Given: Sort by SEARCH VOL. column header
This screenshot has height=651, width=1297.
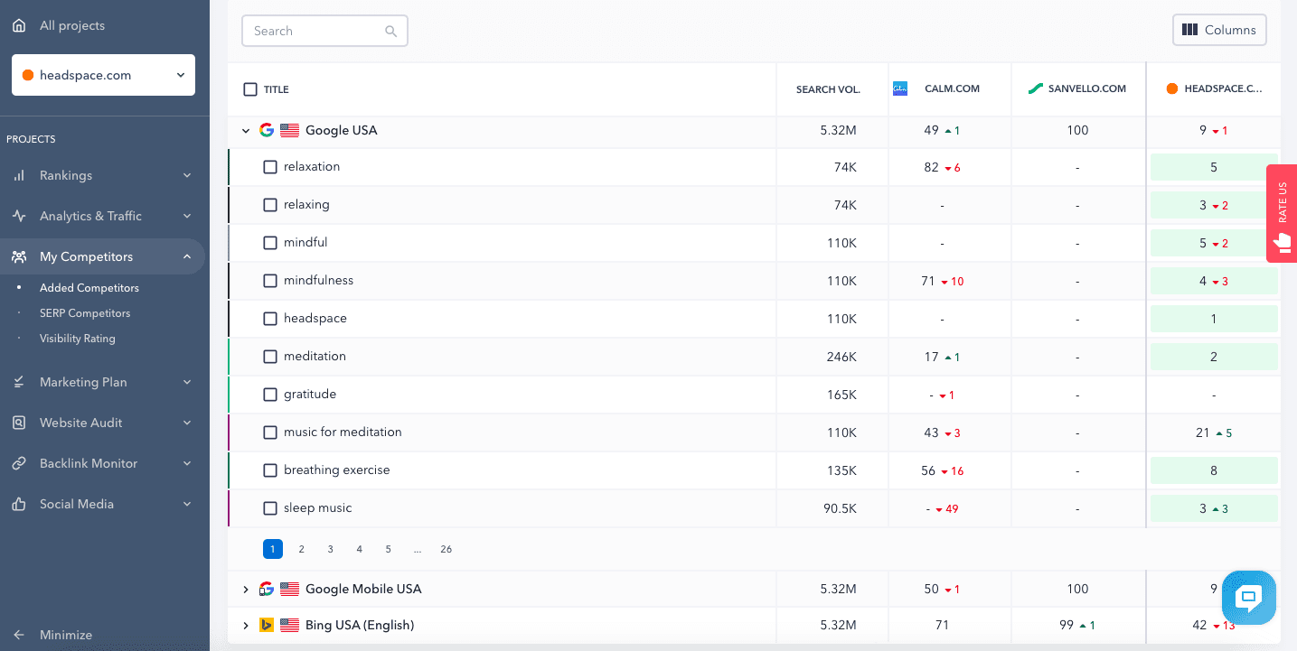Looking at the screenshot, I should tap(828, 89).
